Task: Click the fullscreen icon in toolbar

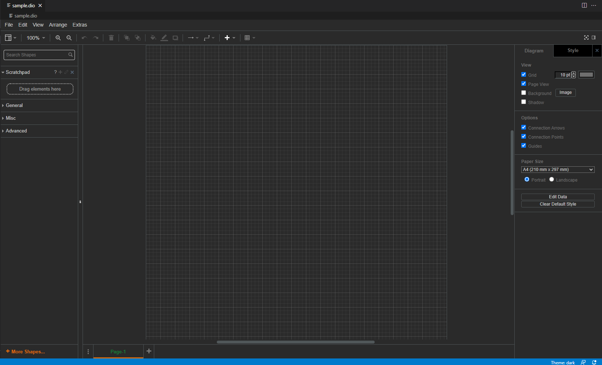Action: click(x=586, y=37)
